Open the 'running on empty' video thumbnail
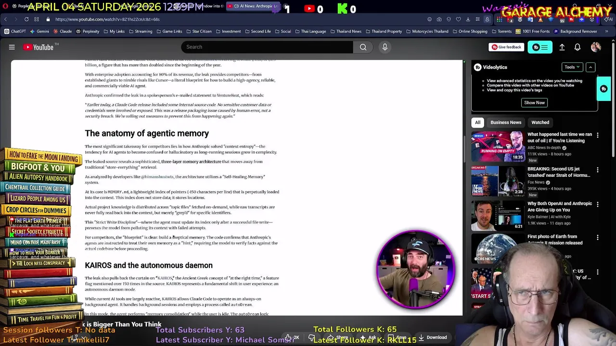The width and height of the screenshot is (616, 346). [498, 147]
